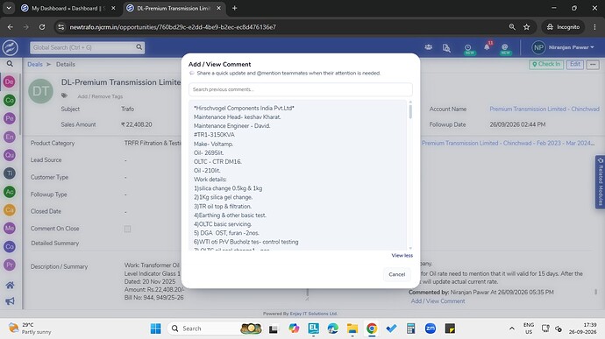Open the weather widget showing 29°C
This screenshot has height=339, width=605.
coord(30,328)
